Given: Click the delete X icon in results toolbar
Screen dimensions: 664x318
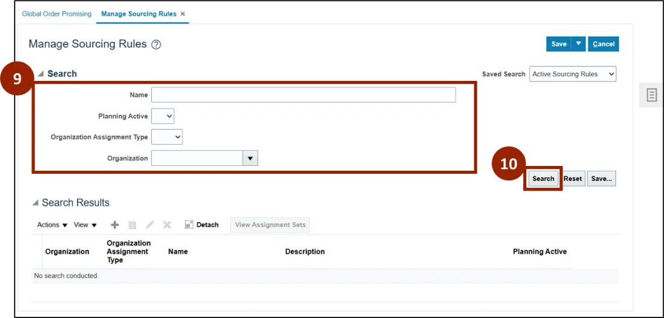Looking at the screenshot, I should click(x=167, y=225).
